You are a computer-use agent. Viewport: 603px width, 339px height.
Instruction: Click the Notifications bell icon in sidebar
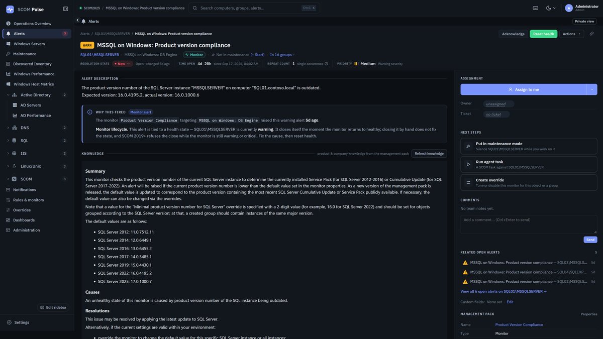(9, 190)
